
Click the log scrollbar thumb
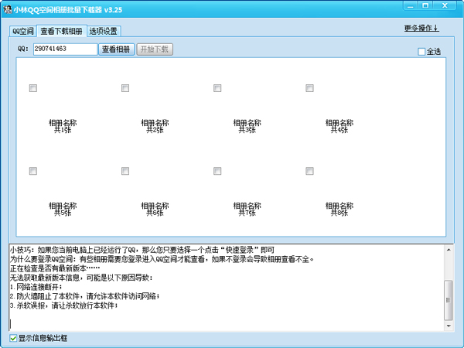point(449,300)
